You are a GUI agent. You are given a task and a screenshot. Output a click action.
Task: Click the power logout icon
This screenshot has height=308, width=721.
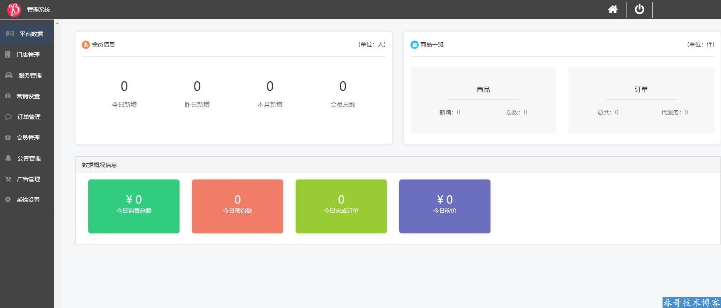coord(639,10)
